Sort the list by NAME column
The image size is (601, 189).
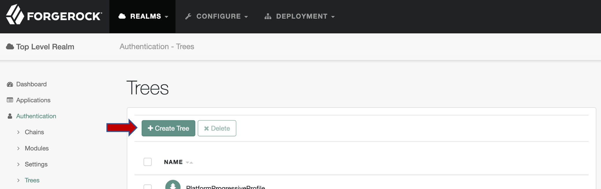tap(174, 162)
